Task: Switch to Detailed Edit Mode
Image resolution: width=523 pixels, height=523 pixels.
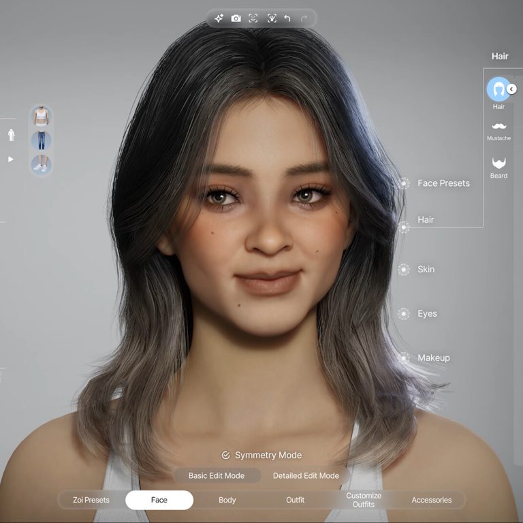Action: tap(306, 475)
